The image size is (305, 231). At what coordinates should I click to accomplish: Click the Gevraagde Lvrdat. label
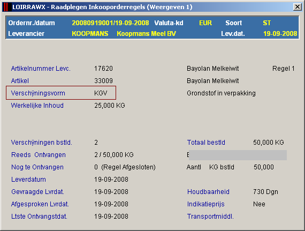[x=37, y=192]
